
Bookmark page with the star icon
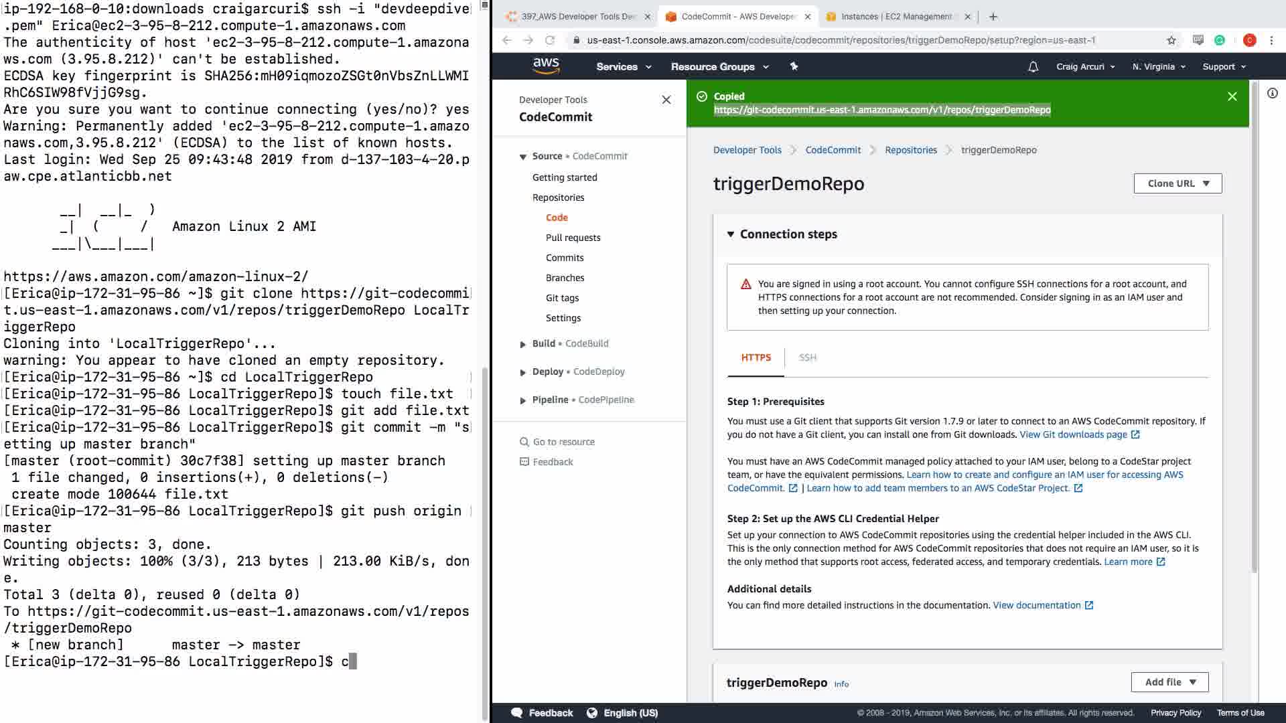(x=1171, y=40)
